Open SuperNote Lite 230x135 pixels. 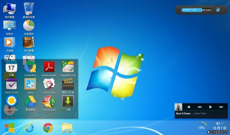pos(68,67)
